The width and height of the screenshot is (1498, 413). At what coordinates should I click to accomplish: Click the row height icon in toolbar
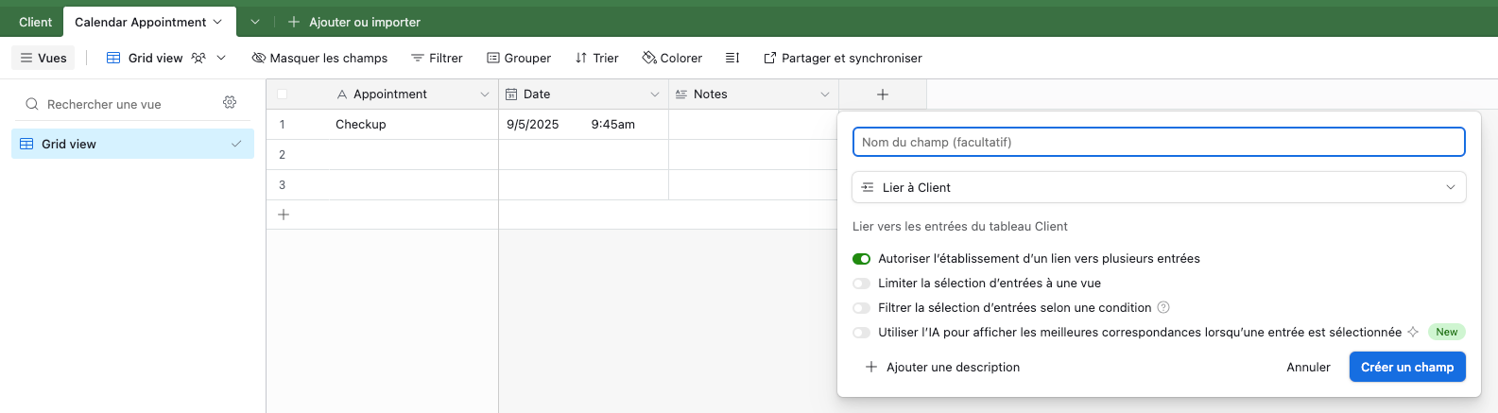732,58
